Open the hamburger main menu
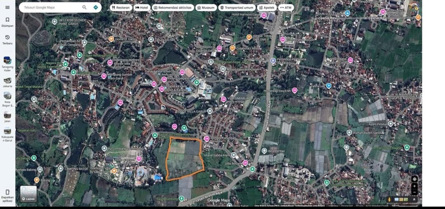Viewport: 445px width, 209px height. 7,7
